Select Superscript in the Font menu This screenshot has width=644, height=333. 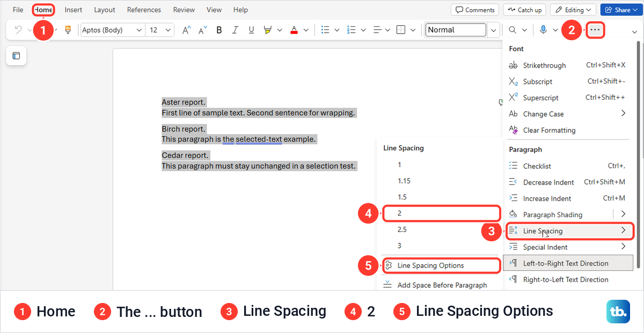click(567, 98)
